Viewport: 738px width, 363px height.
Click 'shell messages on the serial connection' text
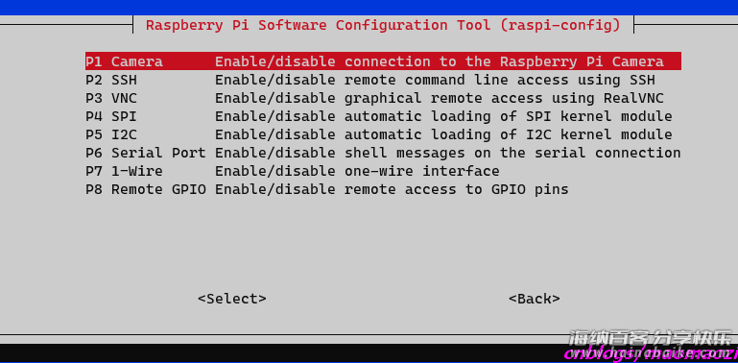[512, 153]
